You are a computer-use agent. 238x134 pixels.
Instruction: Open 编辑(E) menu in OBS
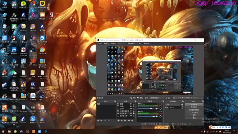pyautogui.click(x=106, y=43)
